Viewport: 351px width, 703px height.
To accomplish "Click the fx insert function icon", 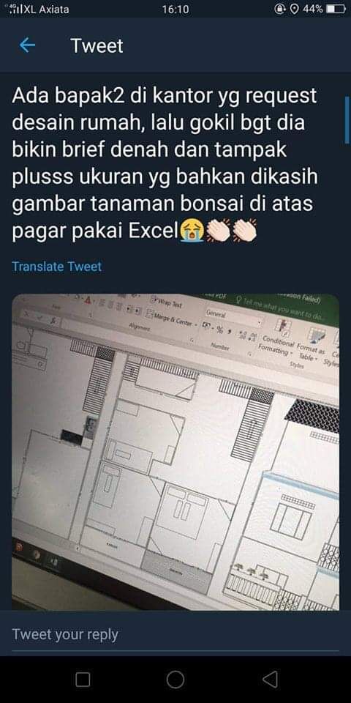I will click(53, 321).
